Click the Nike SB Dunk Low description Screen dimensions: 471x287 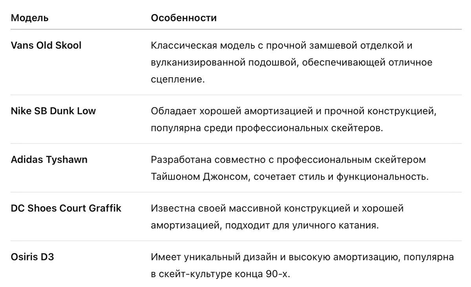[x=294, y=120]
